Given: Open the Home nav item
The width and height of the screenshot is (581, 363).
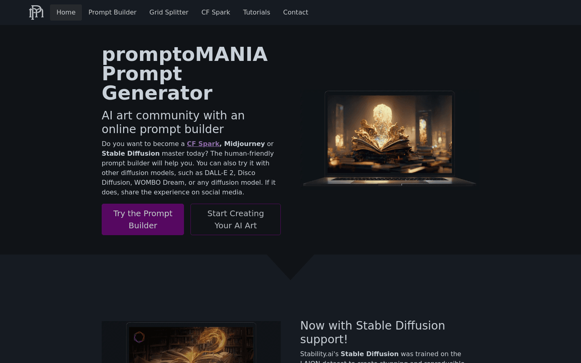Looking at the screenshot, I should click(66, 13).
